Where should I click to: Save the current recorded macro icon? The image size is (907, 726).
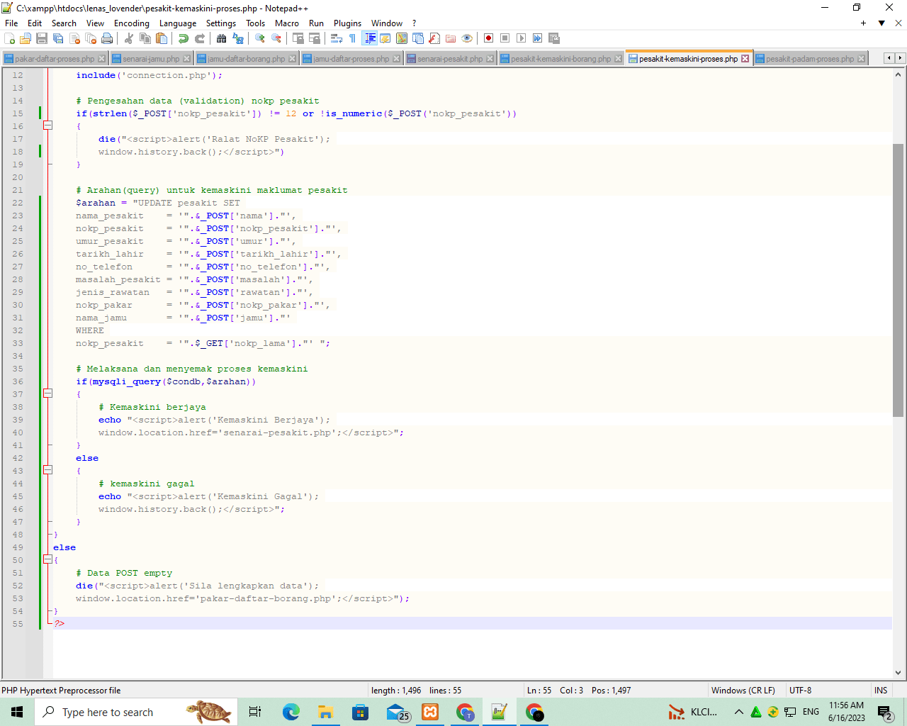point(554,38)
